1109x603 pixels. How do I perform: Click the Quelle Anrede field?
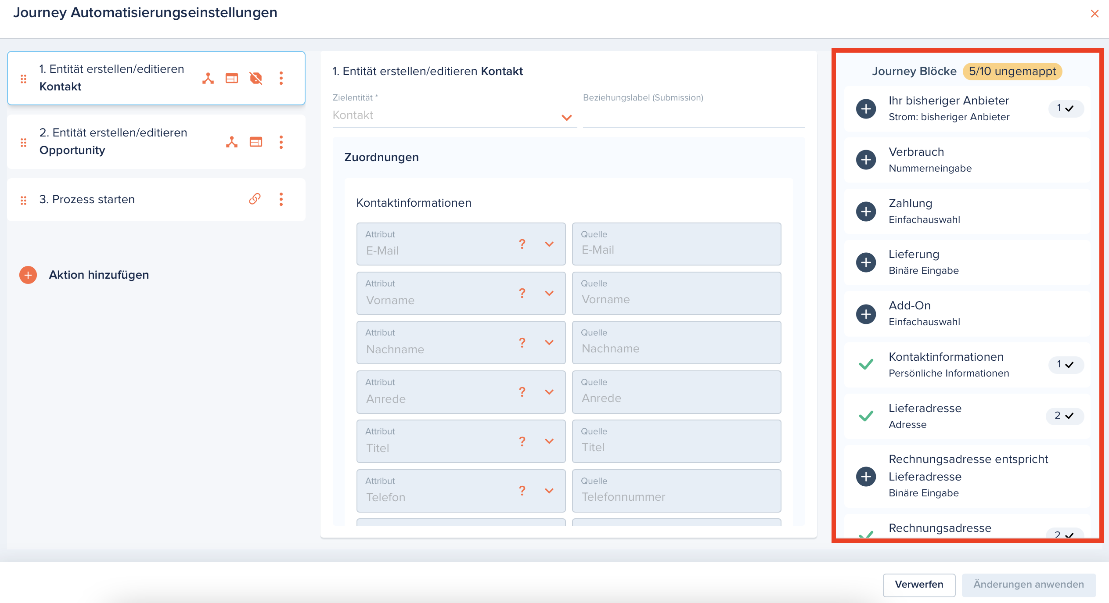676,392
